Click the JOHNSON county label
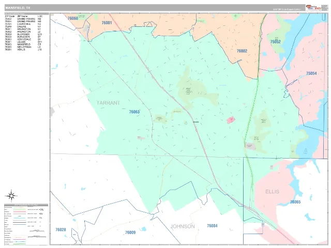331x248 pixels. pyautogui.click(x=183, y=226)
